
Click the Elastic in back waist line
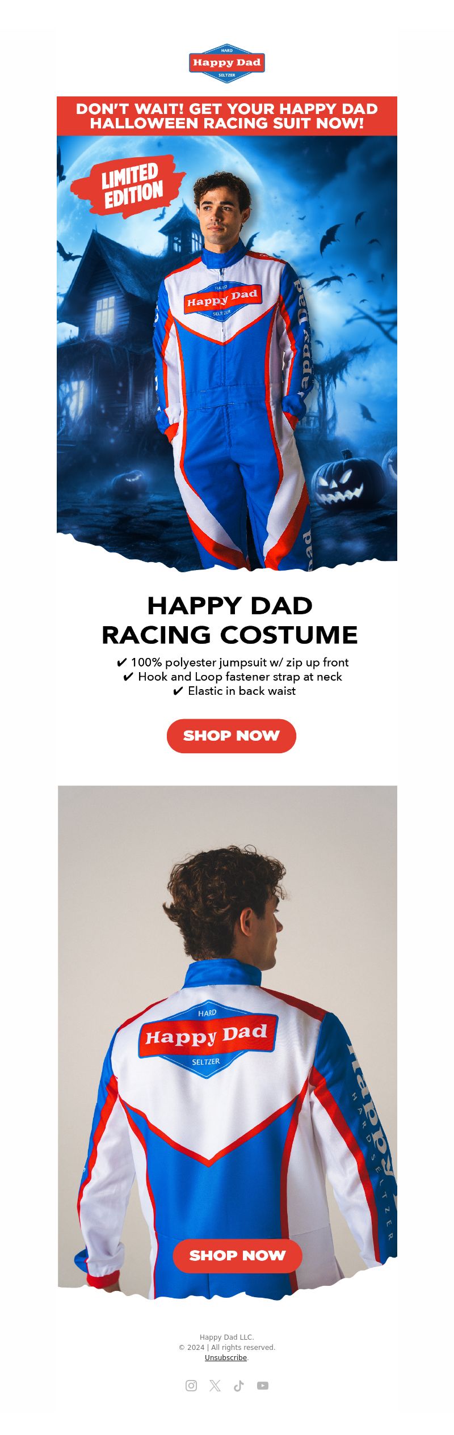(x=234, y=690)
